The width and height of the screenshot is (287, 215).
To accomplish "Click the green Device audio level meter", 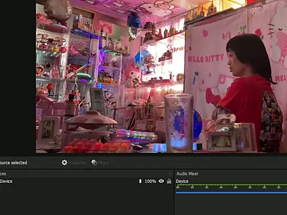I will (231, 185).
